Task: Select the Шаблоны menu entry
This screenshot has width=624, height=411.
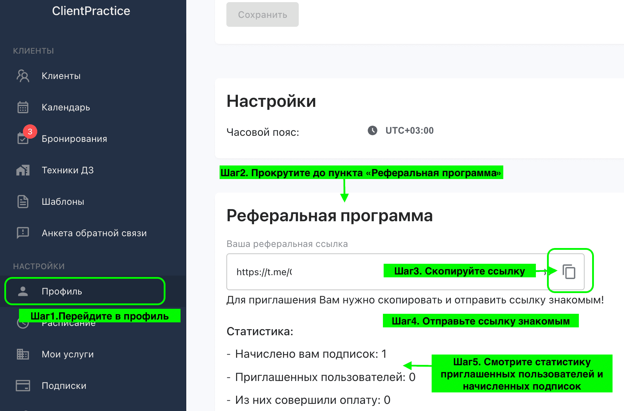Action: point(63,202)
